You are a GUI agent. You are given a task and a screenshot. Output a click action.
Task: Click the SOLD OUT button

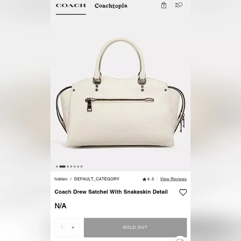[x=135, y=227]
